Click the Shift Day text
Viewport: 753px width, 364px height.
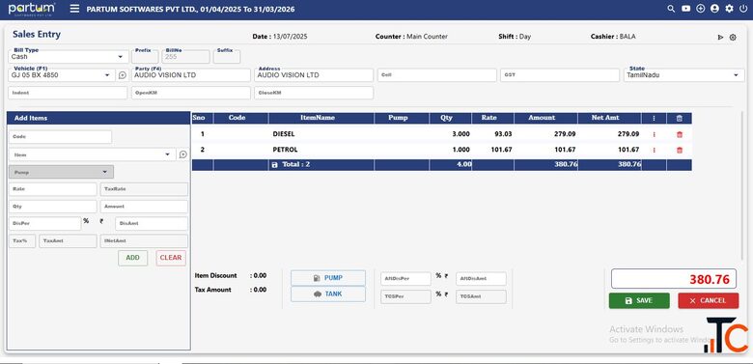[515, 37]
